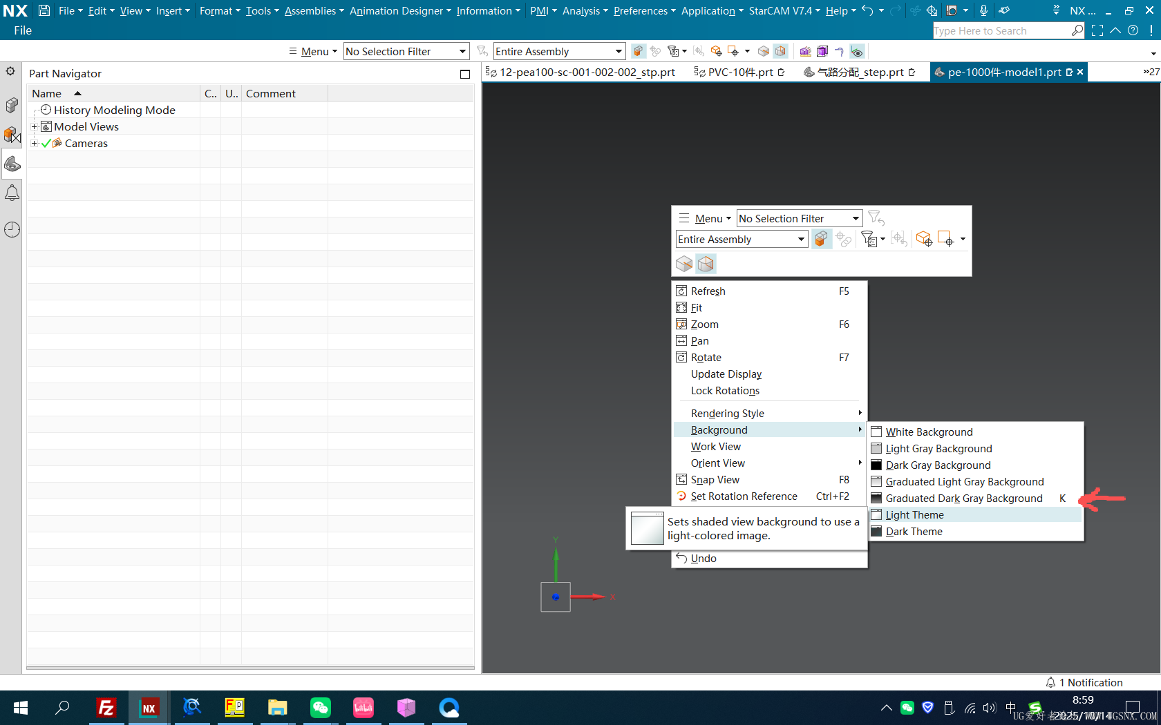This screenshot has width=1161, height=725.
Task: Expand the Cameras tree node
Action: [34, 143]
